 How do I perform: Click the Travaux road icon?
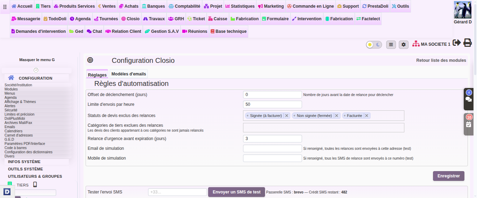(145, 19)
